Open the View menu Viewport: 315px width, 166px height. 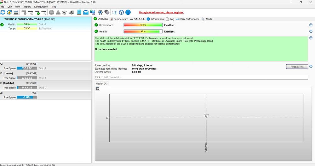18,7
